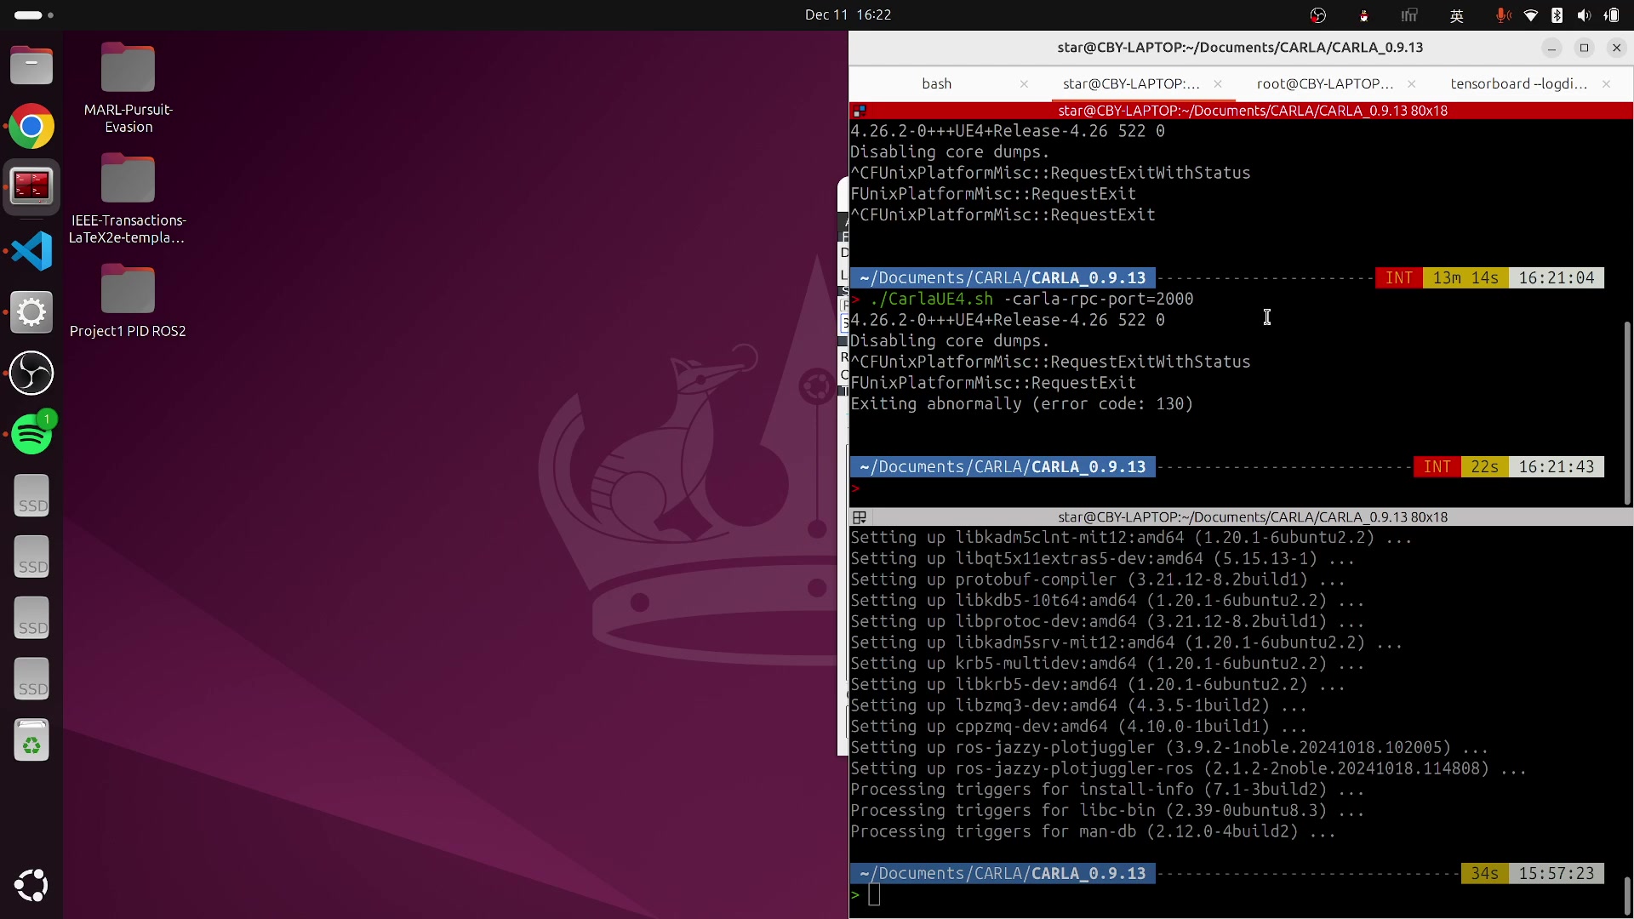
Task: Click the upper terminal pane scrollbar
Action: 1627,413
